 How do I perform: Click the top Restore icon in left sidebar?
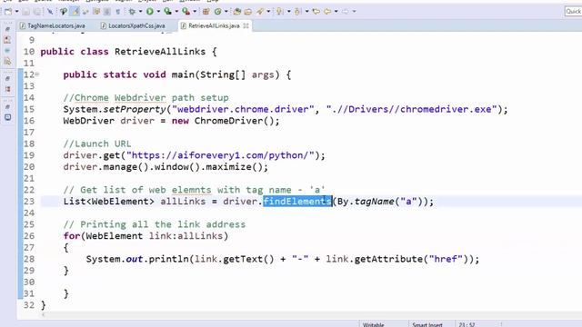coord(7,29)
